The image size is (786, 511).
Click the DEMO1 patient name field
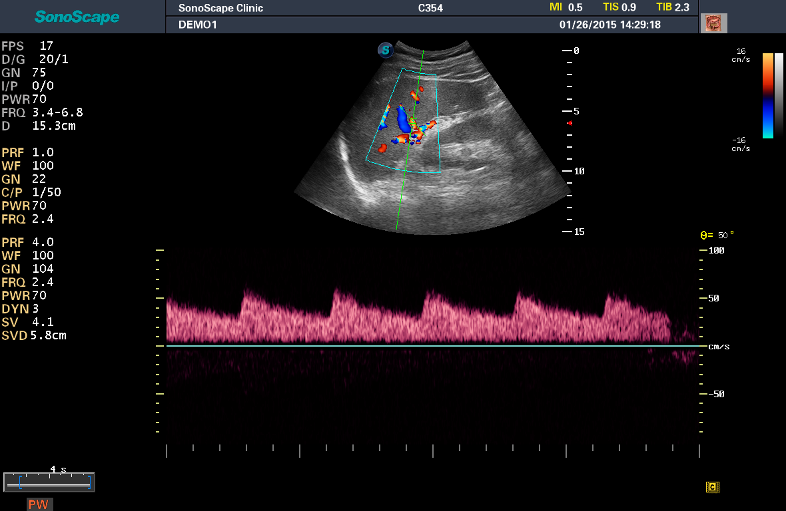tap(198, 25)
